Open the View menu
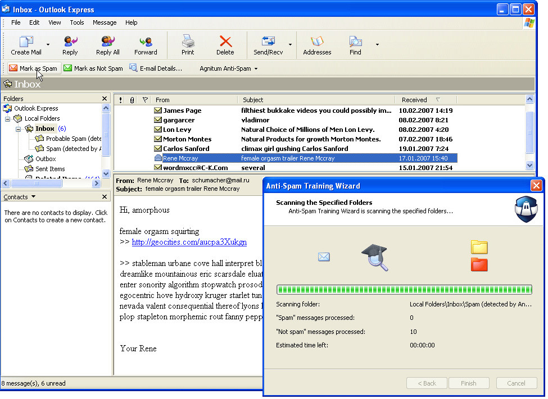Image resolution: width=548 pixels, height=399 pixels. tap(55, 22)
